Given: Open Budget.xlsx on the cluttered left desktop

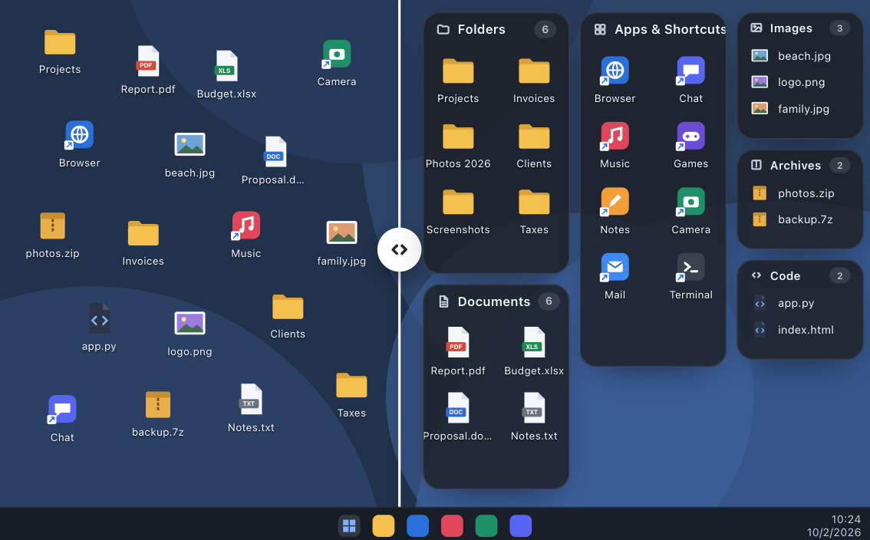Looking at the screenshot, I should click(x=226, y=75).
